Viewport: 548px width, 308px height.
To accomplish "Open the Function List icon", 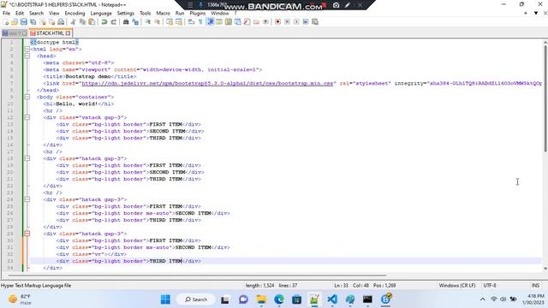I will (247, 21).
